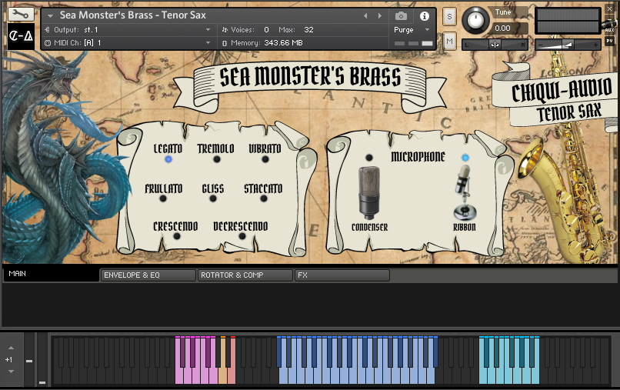Image resolution: width=620 pixels, height=390 pixels.
Task: Open the Rotator & Comp tab
Action: [x=245, y=275]
